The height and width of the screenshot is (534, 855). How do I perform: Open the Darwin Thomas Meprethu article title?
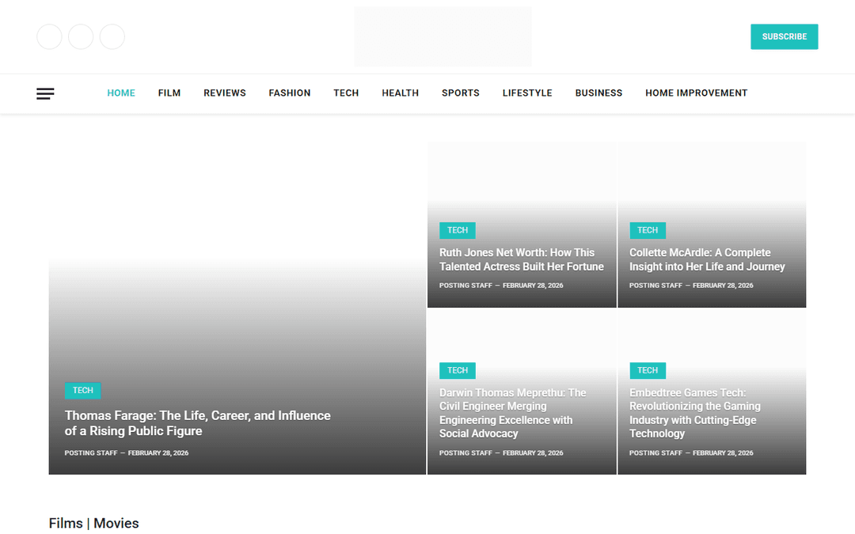(x=512, y=413)
